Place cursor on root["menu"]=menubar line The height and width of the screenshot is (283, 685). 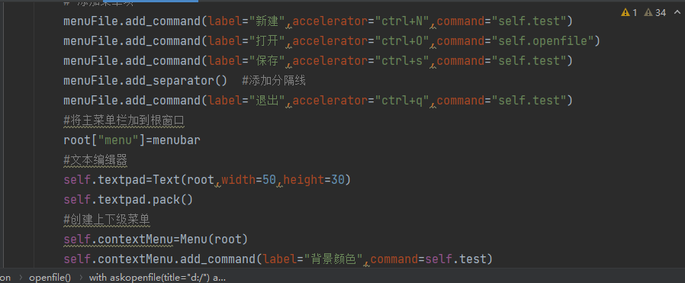132,140
